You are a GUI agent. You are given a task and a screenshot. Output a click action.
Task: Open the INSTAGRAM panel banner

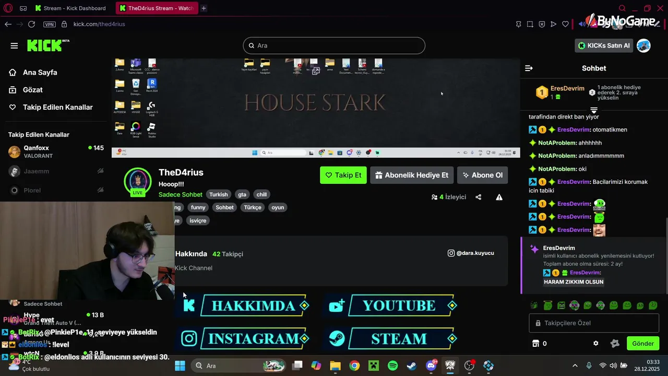point(246,339)
